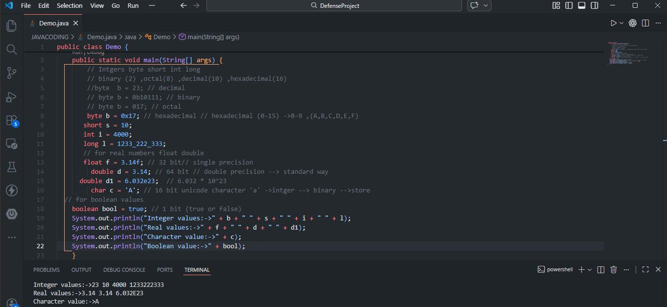This screenshot has width=667, height=307.
Task: Select Java in the breadcrumb path
Action: pyautogui.click(x=129, y=37)
